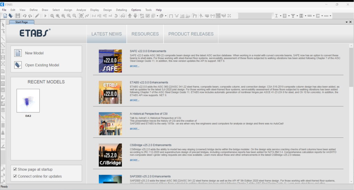Select the 3-d view toolbar icon
Screen dimensions: 354x190
click(x=94, y=16)
